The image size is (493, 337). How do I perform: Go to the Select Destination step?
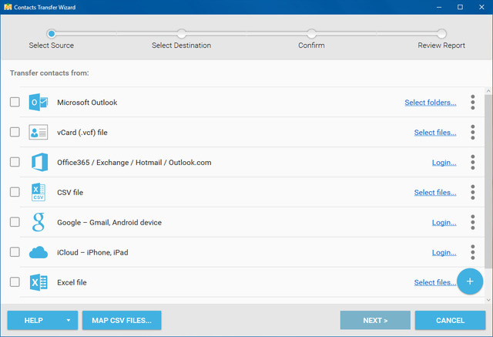pos(181,34)
